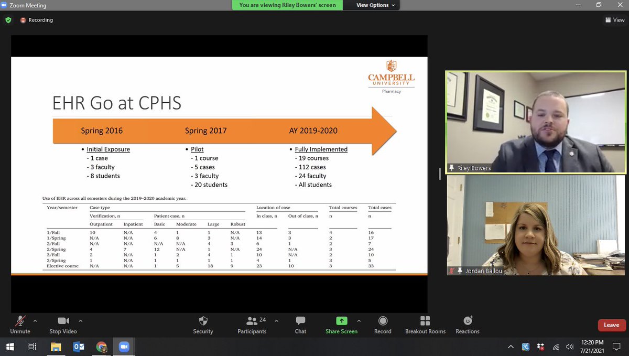Switch layout with View button
The width and height of the screenshot is (629, 356).
point(615,20)
